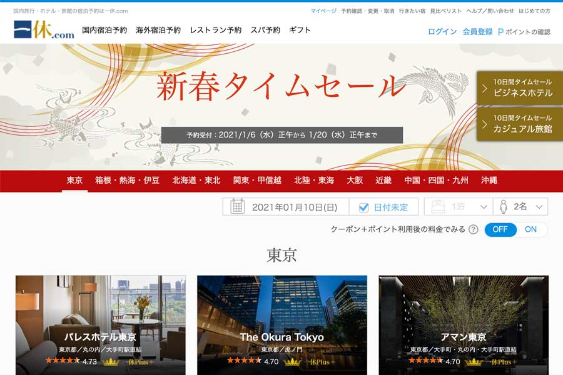
Task: Open マイページ link
Action: tap(323, 11)
